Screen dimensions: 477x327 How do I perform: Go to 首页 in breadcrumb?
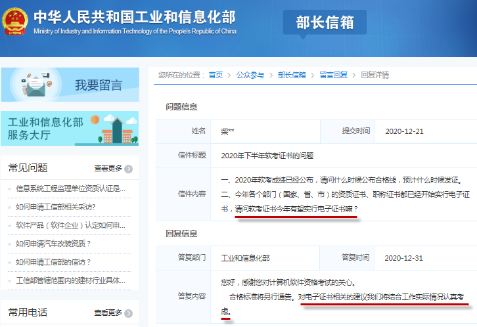(x=216, y=75)
